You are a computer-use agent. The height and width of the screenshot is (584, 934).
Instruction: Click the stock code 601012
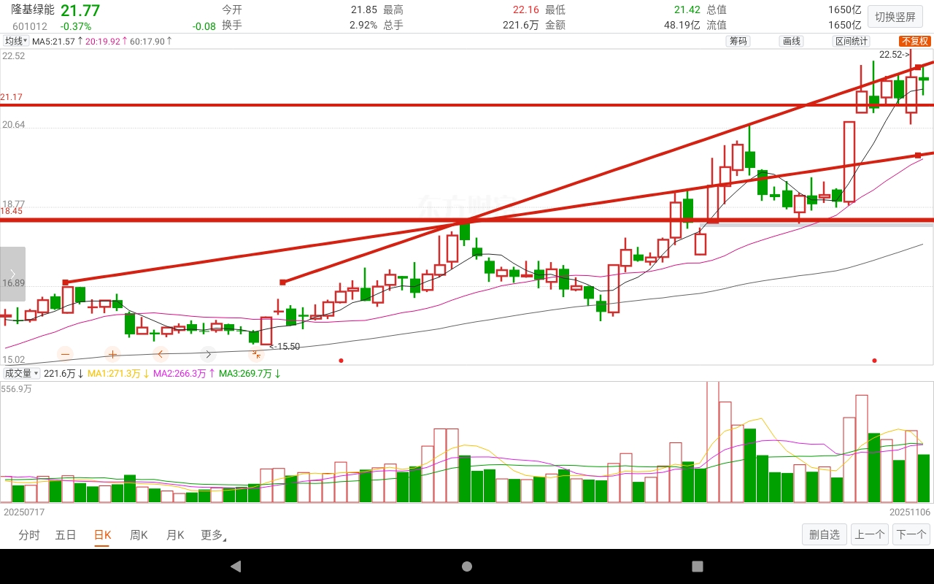click(x=29, y=26)
